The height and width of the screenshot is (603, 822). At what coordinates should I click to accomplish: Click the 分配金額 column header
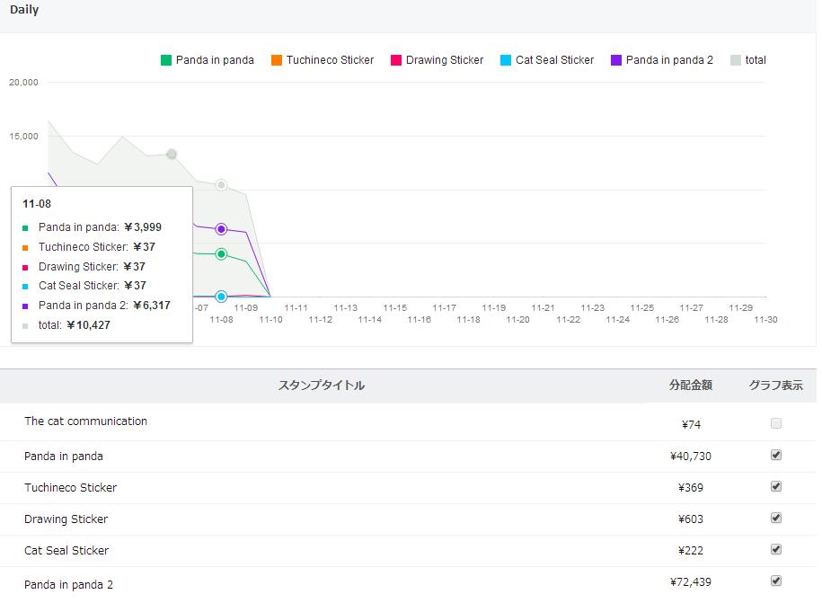pyautogui.click(x=690, y=386)
